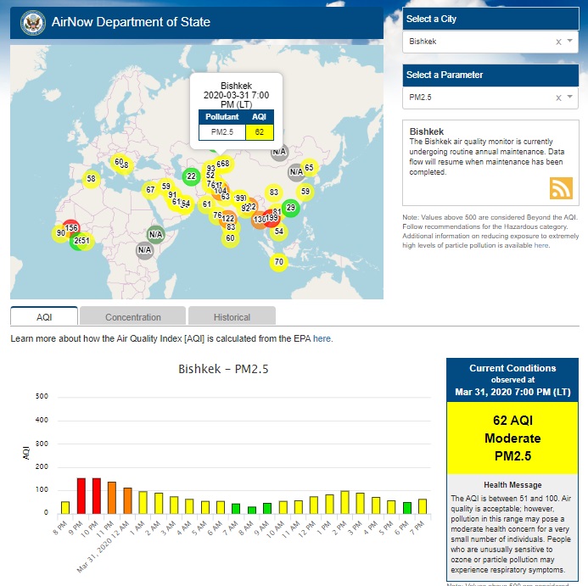Click the yellow 65 AQI map marker
Image resolution: width=588 pixels, height=586 pixels.
(309, 167)
